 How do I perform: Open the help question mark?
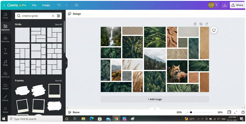pos(243,112)
